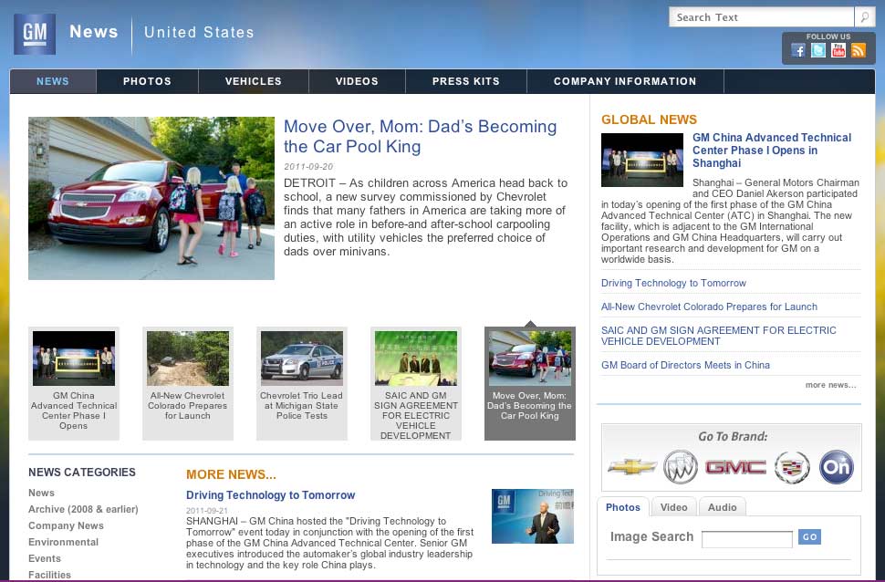This screenshot has height=582, width=885.
Task: Open 'Driving Technology to Tomorrow' global news link
Action: coord(673,284)
